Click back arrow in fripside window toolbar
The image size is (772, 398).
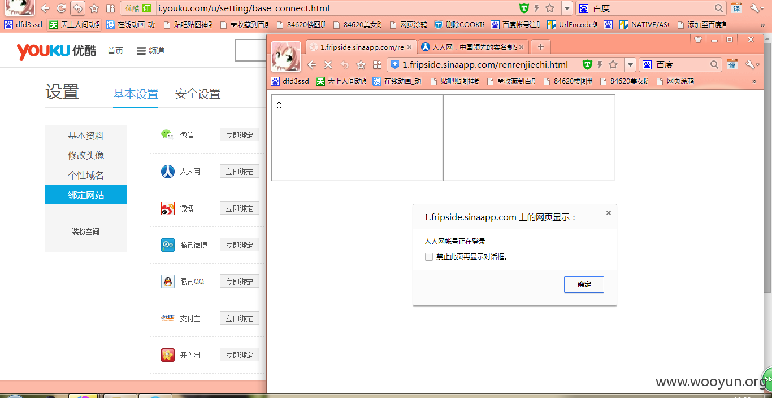coord(312,64)
